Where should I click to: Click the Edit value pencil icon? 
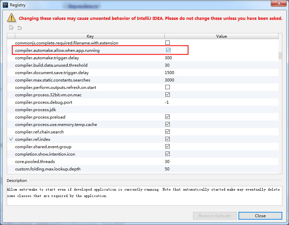[11, 28]
